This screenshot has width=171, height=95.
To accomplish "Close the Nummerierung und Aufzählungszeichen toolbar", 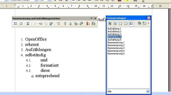I will click(95, 18).
